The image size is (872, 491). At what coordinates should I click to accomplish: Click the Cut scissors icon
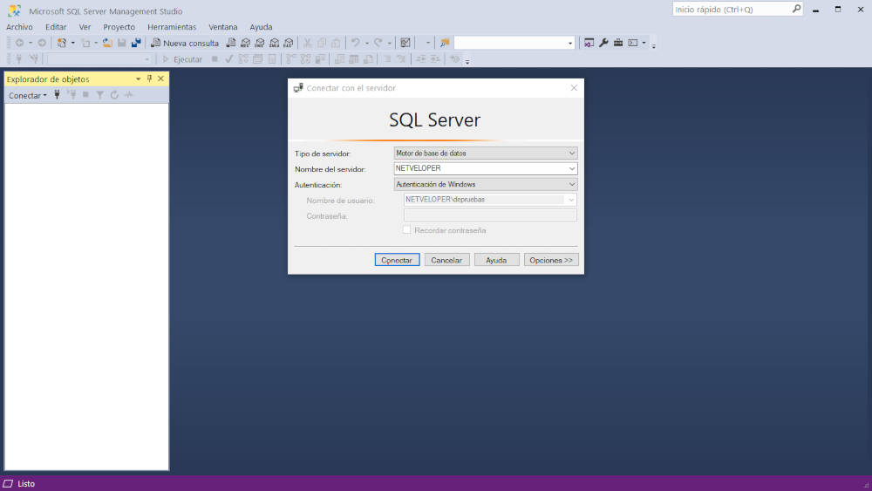307,43
